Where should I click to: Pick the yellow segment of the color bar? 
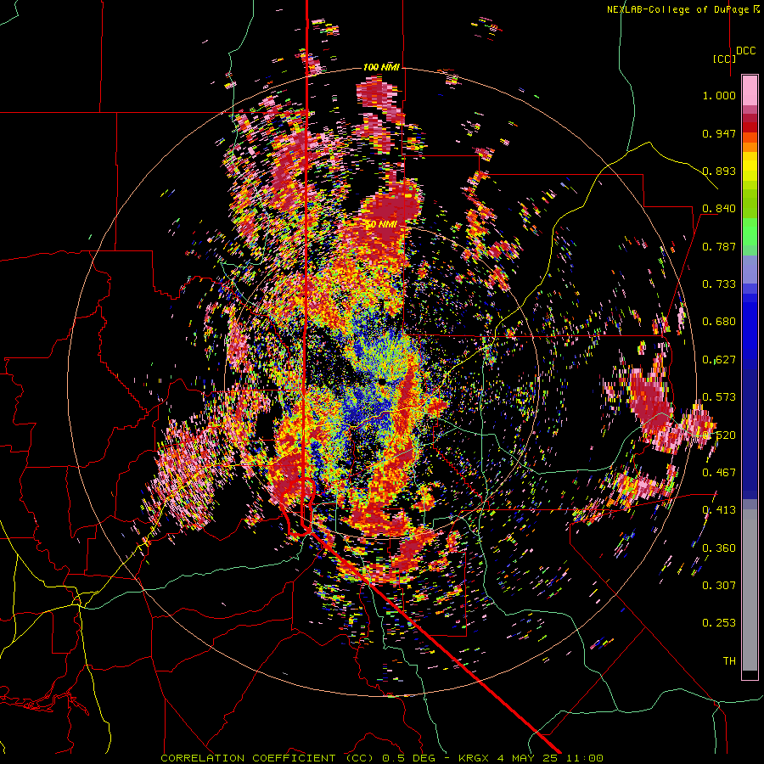pyautogui.click(x=750, y=167)
